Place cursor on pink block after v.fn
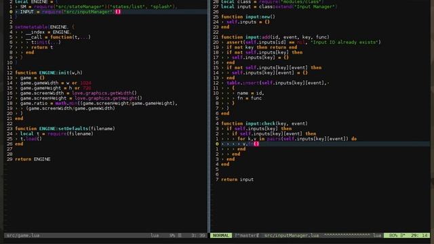 (x=256, y=144)
